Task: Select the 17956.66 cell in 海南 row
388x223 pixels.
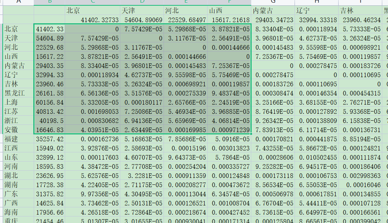Action: pos(49,212)
